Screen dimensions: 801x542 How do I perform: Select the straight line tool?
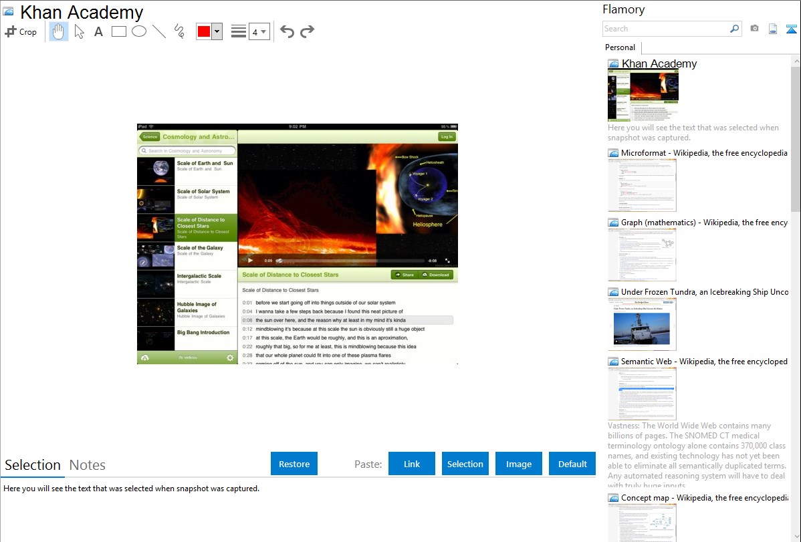click(159, 31)
